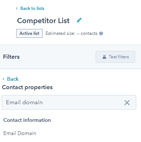
Task: Clear the Email domain search with the X
Action: pos(127,103)
